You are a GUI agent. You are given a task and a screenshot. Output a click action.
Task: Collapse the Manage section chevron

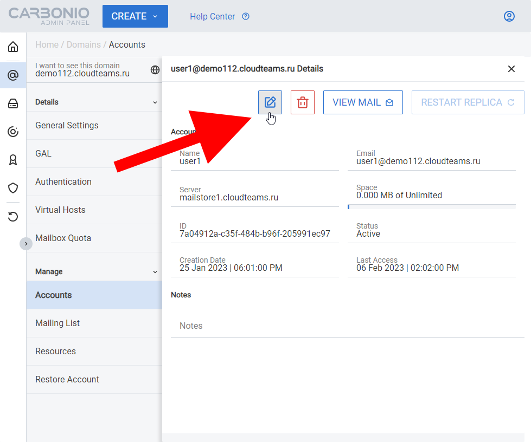tap(155, 272)
